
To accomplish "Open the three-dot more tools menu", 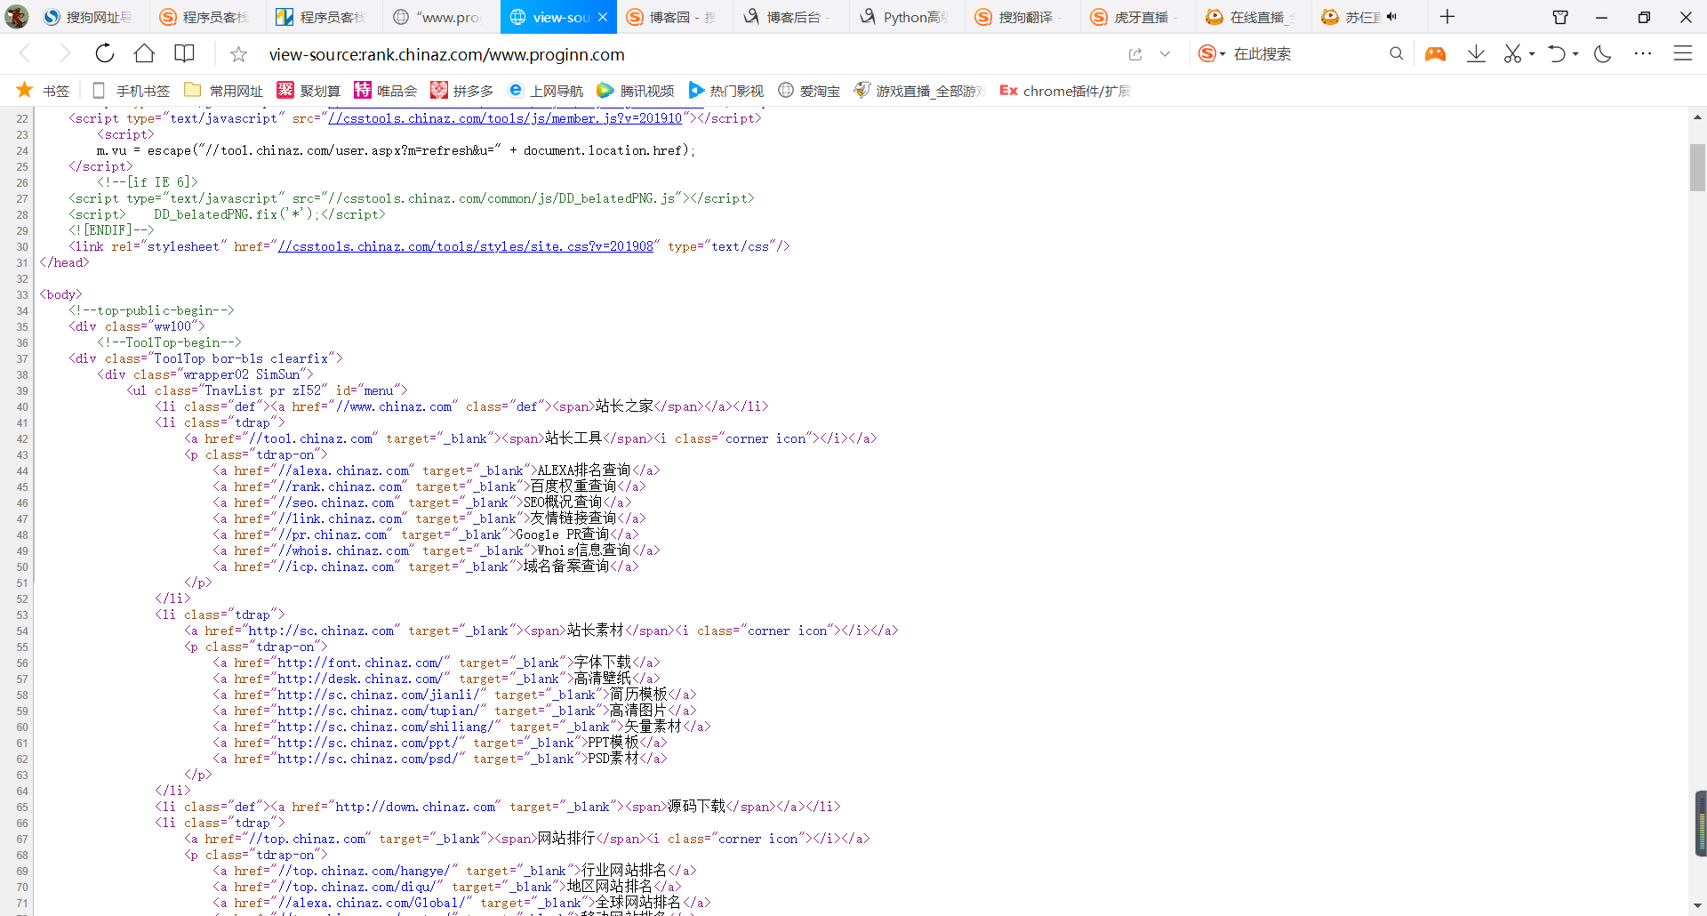I will pyautogui.click(x=1643, y=54).
